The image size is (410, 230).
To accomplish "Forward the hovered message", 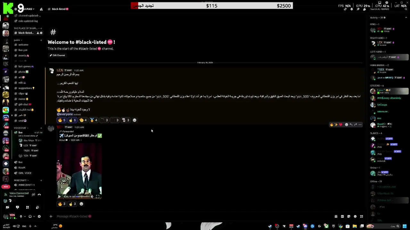I will click(355, 125).
